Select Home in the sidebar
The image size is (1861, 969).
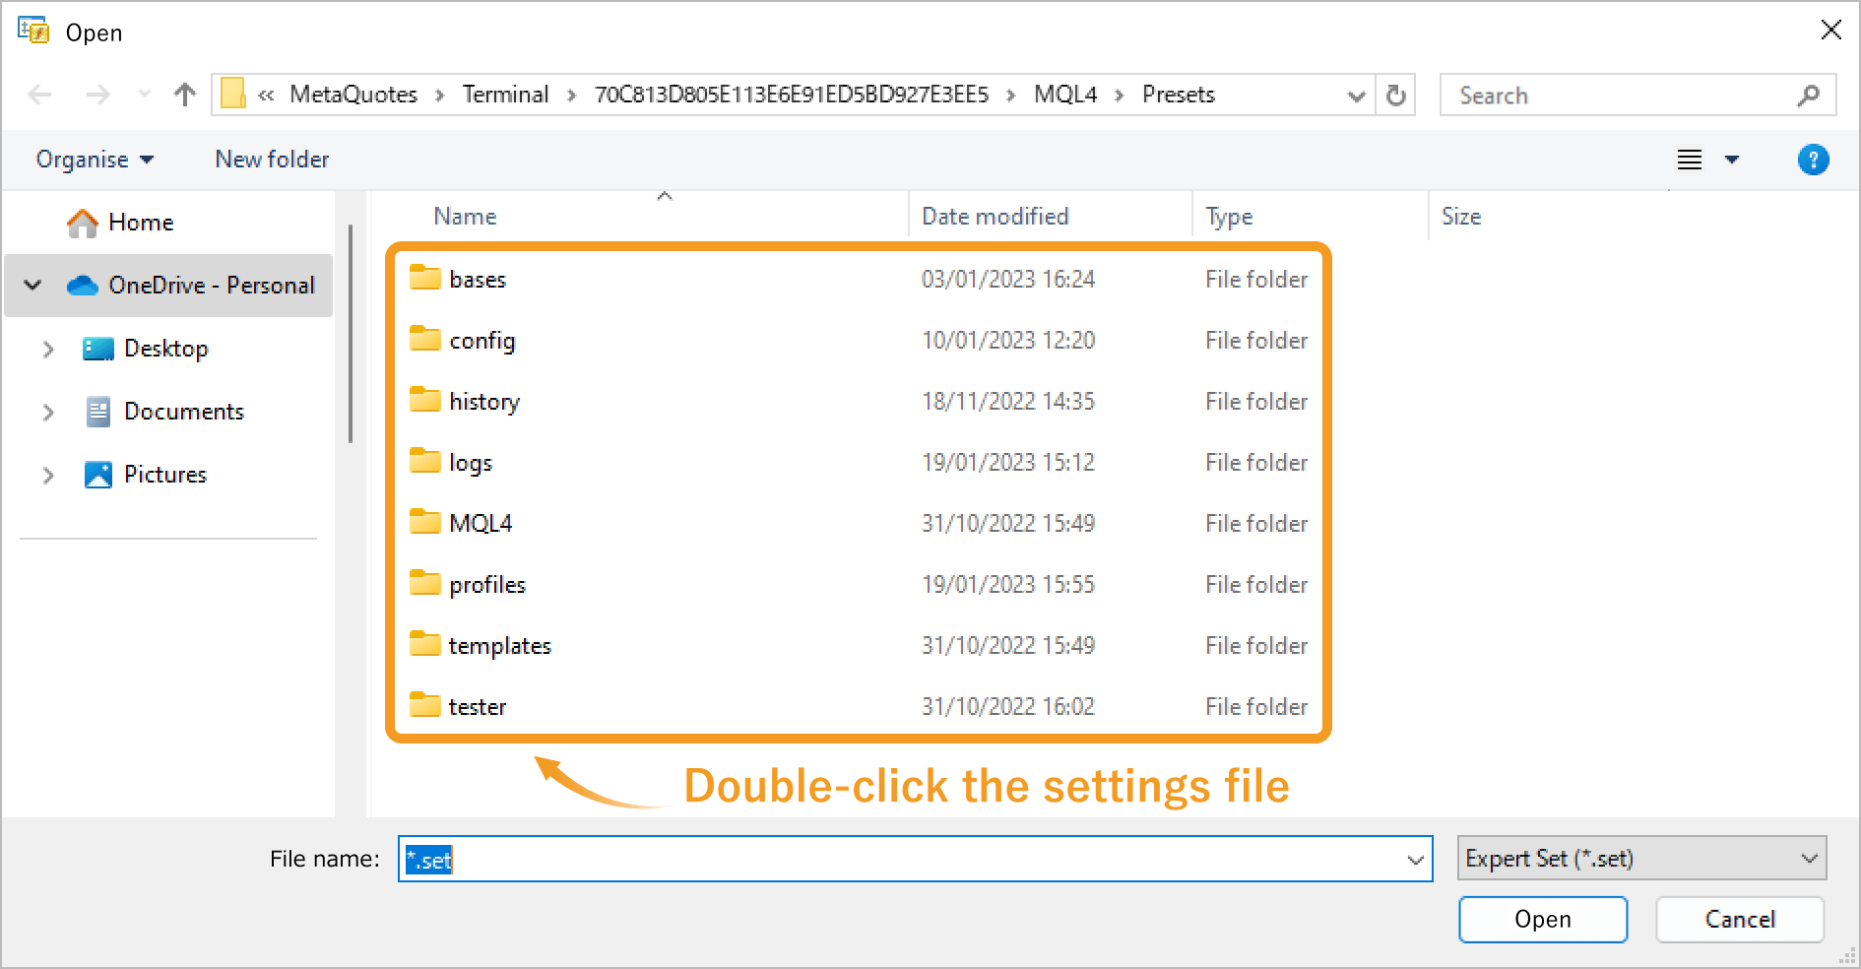pyautogui.click(x=141, y=222)
